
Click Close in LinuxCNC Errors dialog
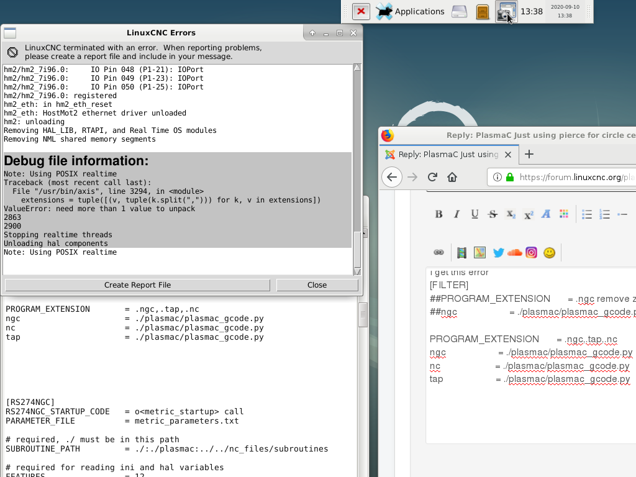[x=317, y=285]
